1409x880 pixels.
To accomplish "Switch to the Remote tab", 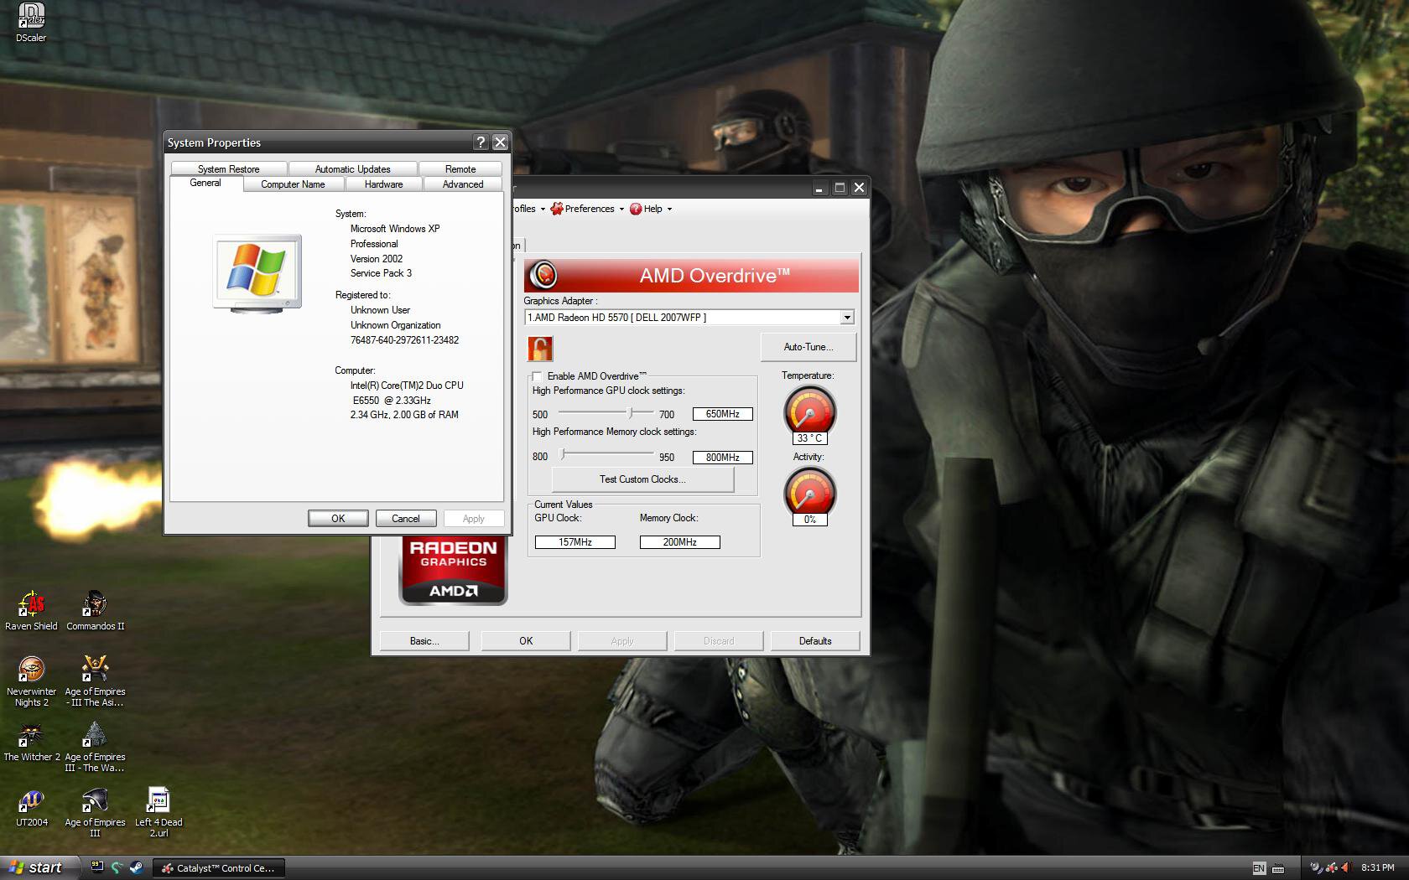I will (x=460, y=168).
